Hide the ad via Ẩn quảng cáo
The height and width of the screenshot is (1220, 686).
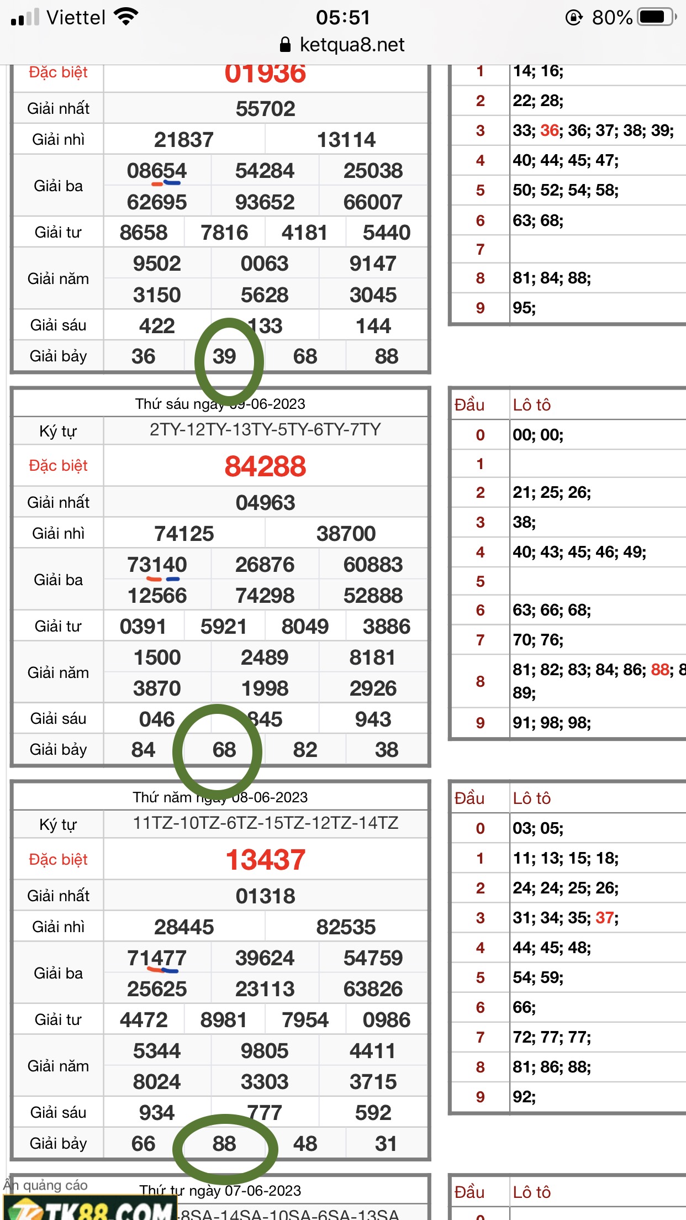pos(45,1185)
